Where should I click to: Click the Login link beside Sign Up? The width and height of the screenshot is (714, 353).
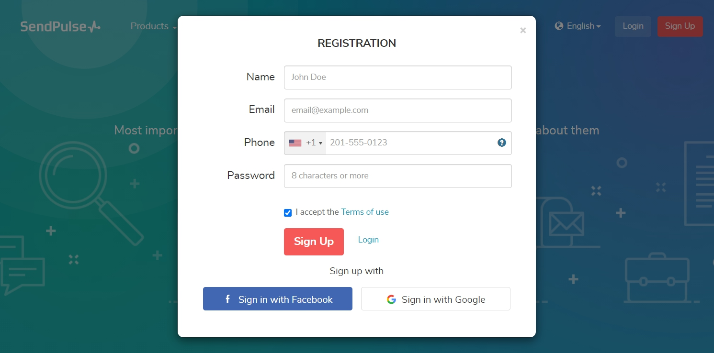coord(368,239)
